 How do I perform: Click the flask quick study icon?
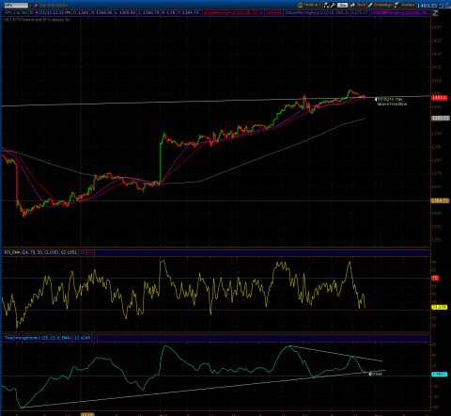(x=327, y=5)
